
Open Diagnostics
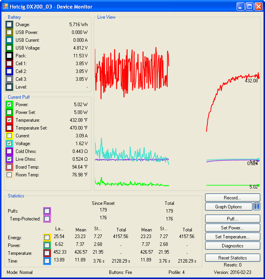pos(232,246)
